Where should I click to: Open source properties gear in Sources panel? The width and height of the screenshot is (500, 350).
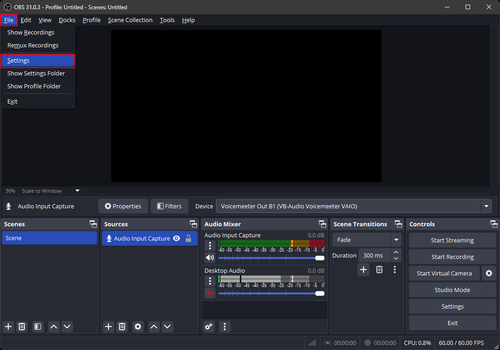click(x=138, y=327)
